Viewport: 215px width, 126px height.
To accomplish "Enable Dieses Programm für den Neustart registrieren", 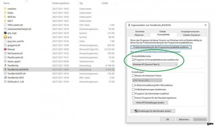I will [133, 98].
